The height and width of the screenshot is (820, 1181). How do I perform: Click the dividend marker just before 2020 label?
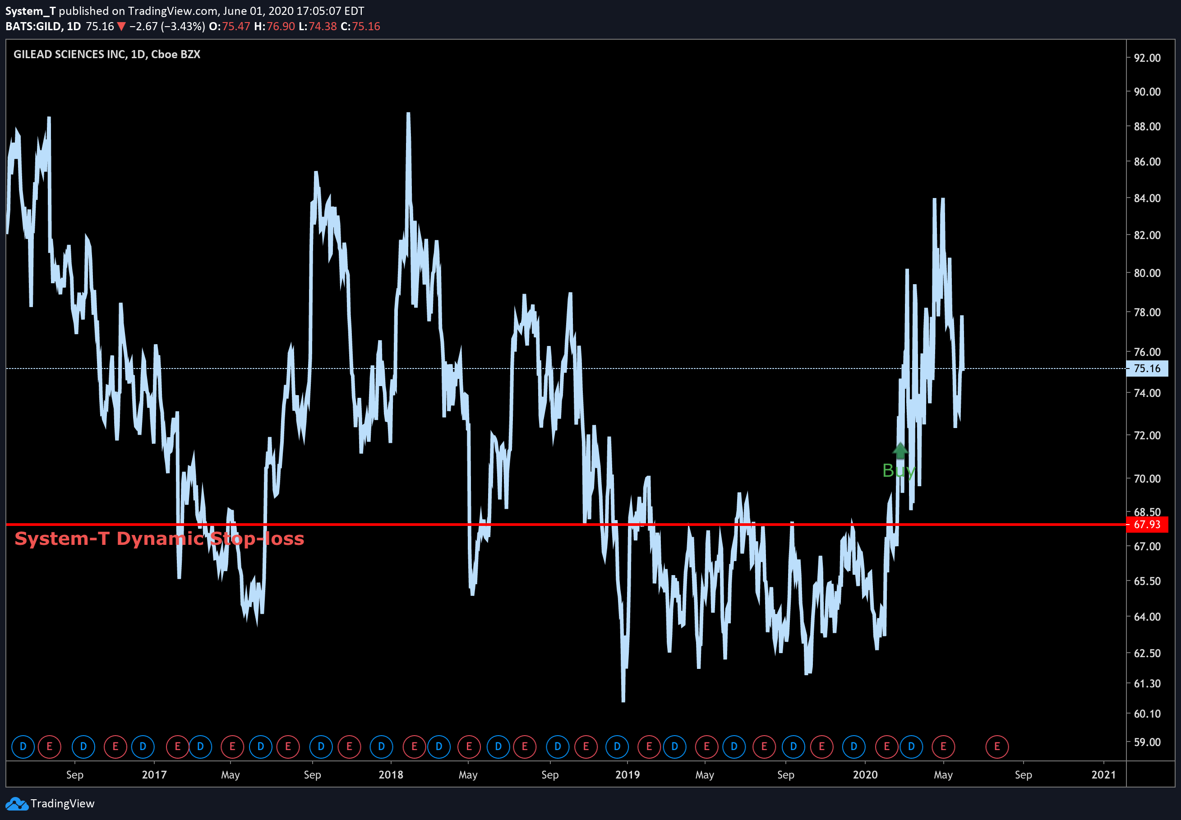854,746
